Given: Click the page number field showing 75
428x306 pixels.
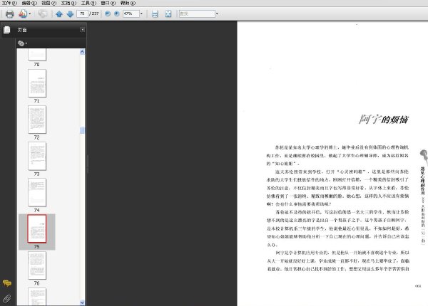Looking at the screenshot, I should pyautogui.click(x=82, y=14).
